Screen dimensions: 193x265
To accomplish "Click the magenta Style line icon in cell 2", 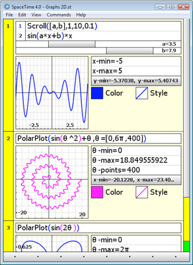I will pos(142,192).
